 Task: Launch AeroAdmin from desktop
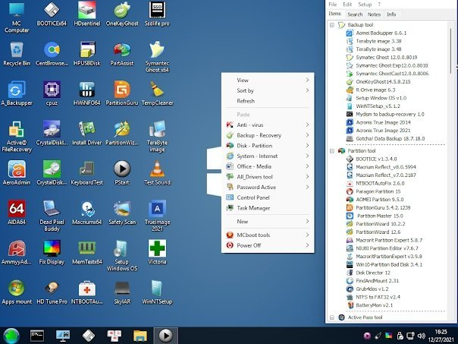coord(17,173)
